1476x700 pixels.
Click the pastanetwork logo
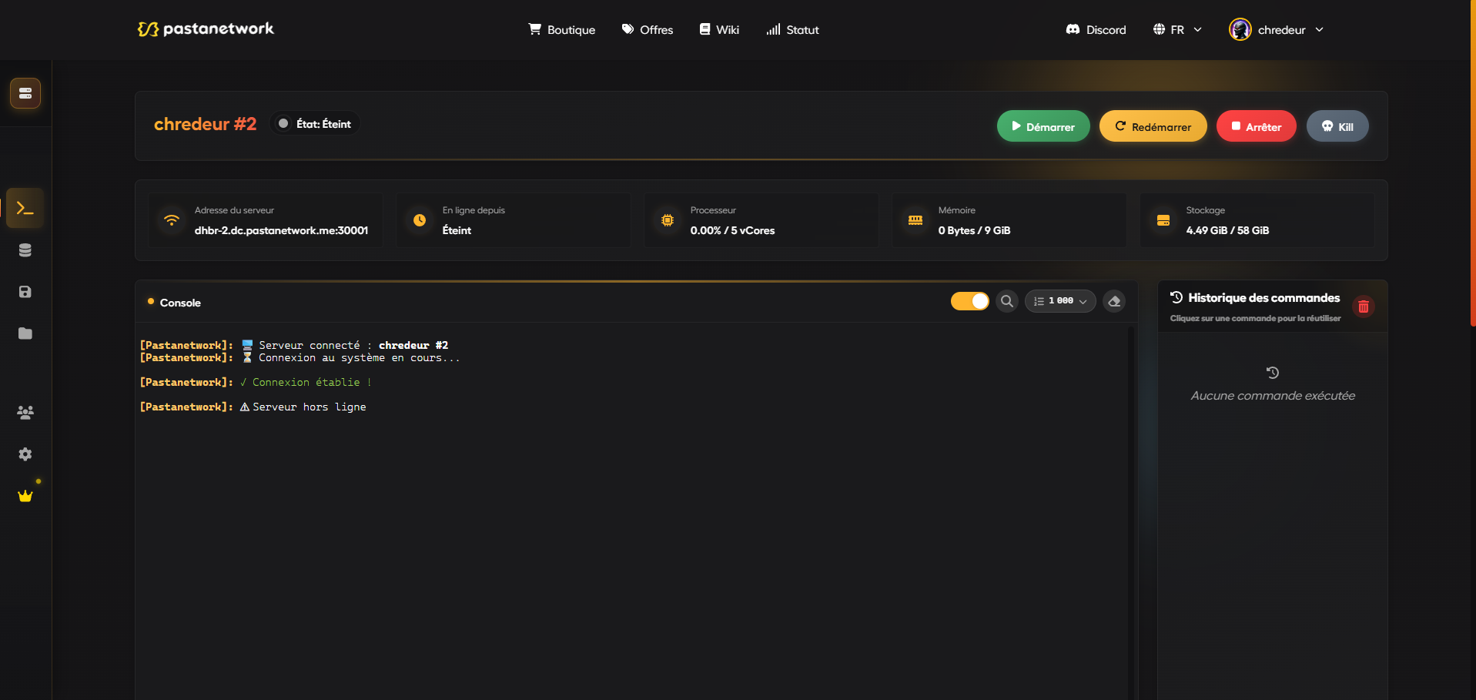point(206,29)
